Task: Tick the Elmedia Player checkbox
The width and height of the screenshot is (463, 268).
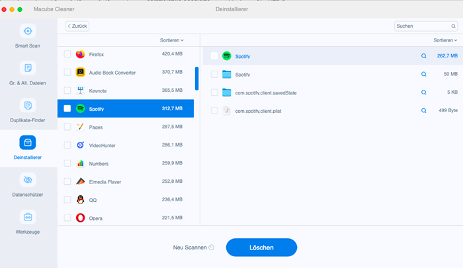Action: (x=67, y=182)
